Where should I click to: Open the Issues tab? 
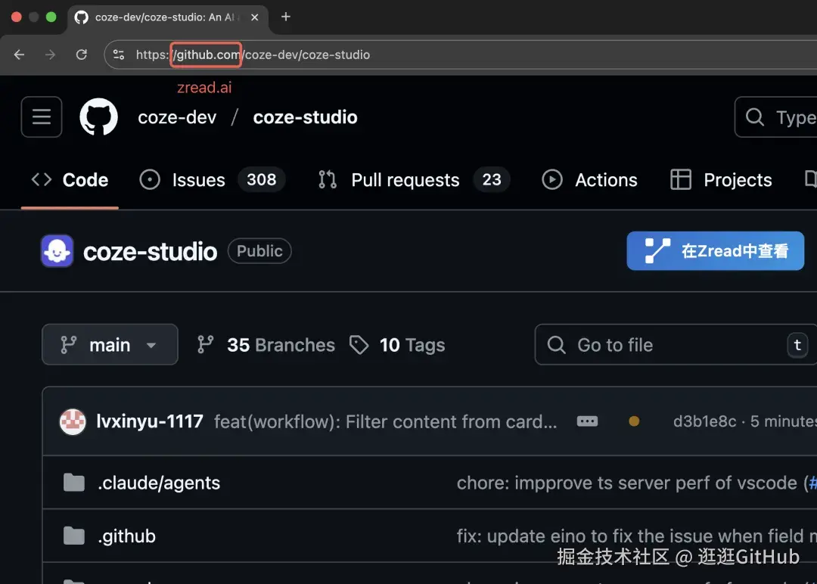click(212, 180)
